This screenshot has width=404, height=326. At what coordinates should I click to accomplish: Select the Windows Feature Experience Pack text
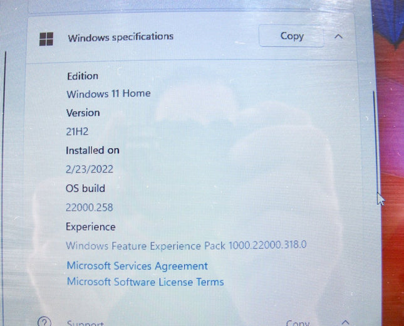[x=186, y=245]
